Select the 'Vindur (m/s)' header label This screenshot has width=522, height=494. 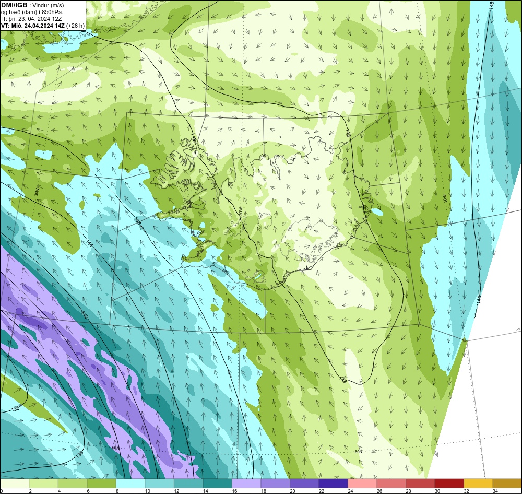[48, 5]
